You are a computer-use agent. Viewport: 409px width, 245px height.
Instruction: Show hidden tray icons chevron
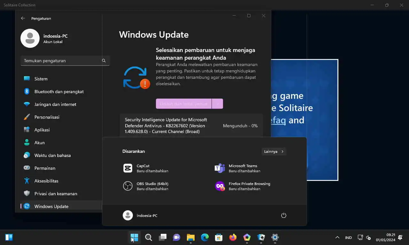point(337,237)
